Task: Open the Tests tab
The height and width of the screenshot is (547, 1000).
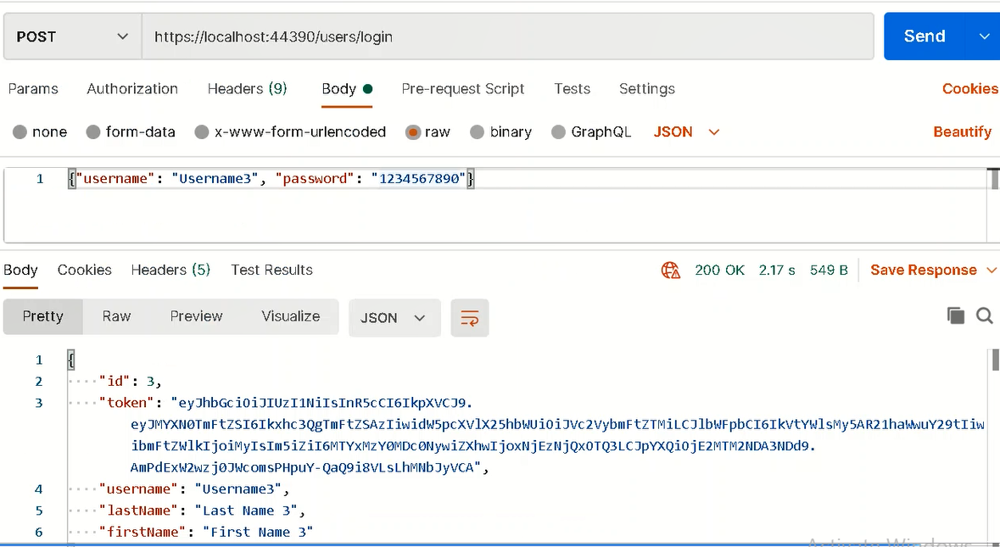Action: click(x=572, y=88)
